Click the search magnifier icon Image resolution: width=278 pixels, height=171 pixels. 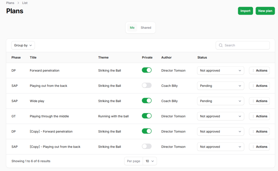(x=221, y=45)
